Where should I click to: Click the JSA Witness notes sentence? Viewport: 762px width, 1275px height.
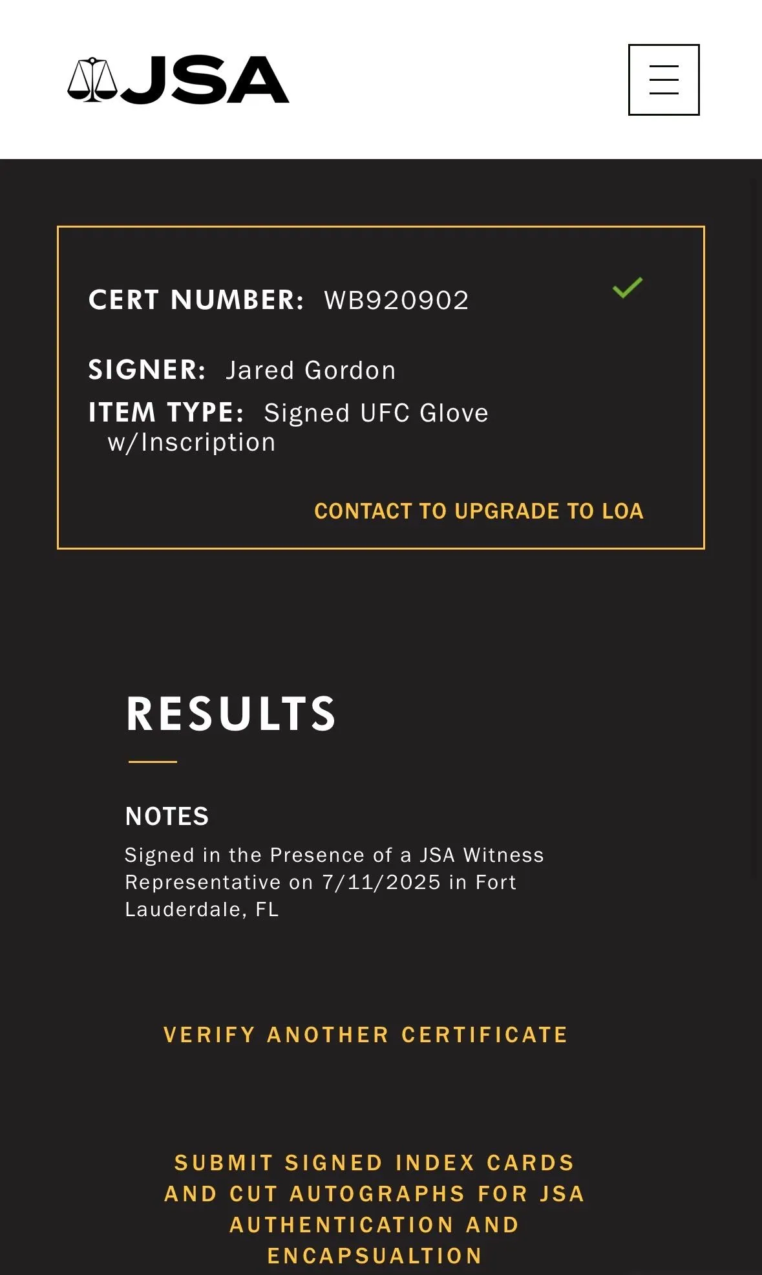pyautogui.click(x=334, y=883)
